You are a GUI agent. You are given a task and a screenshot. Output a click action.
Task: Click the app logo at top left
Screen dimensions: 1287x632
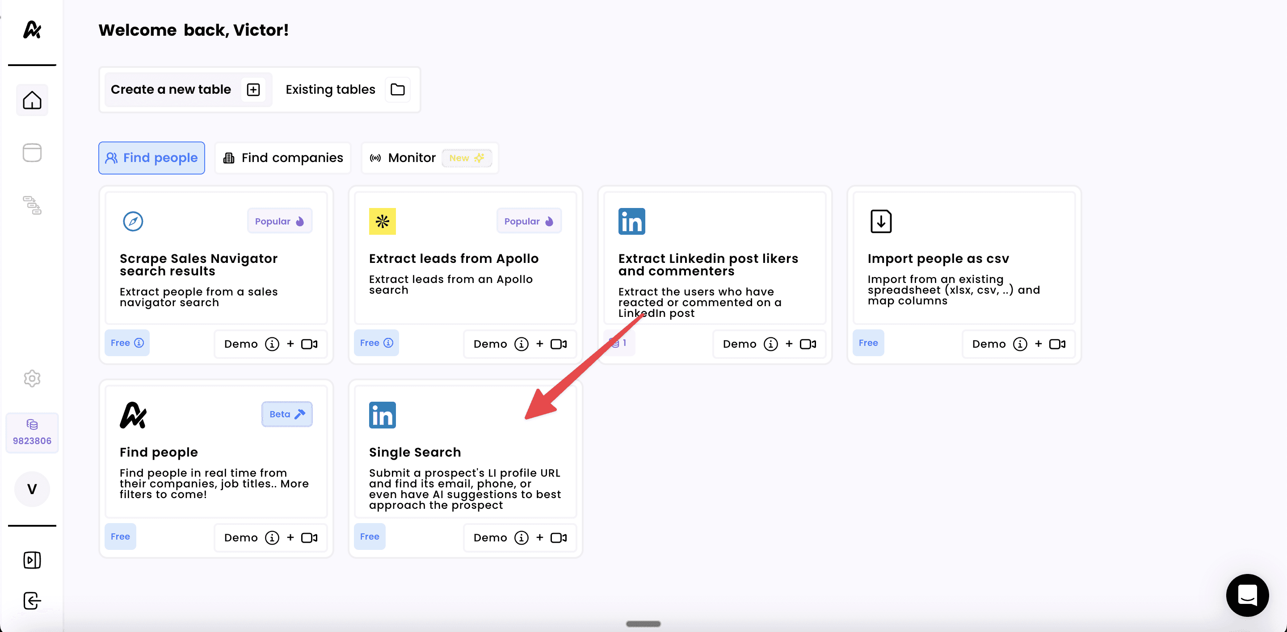[x=32, y=30]
